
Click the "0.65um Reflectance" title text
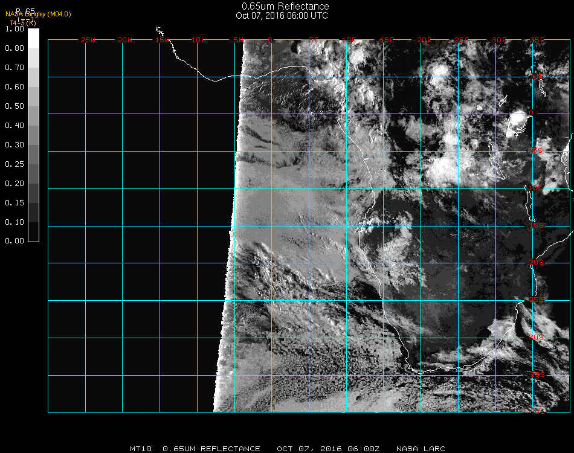[x=285, y=6]
